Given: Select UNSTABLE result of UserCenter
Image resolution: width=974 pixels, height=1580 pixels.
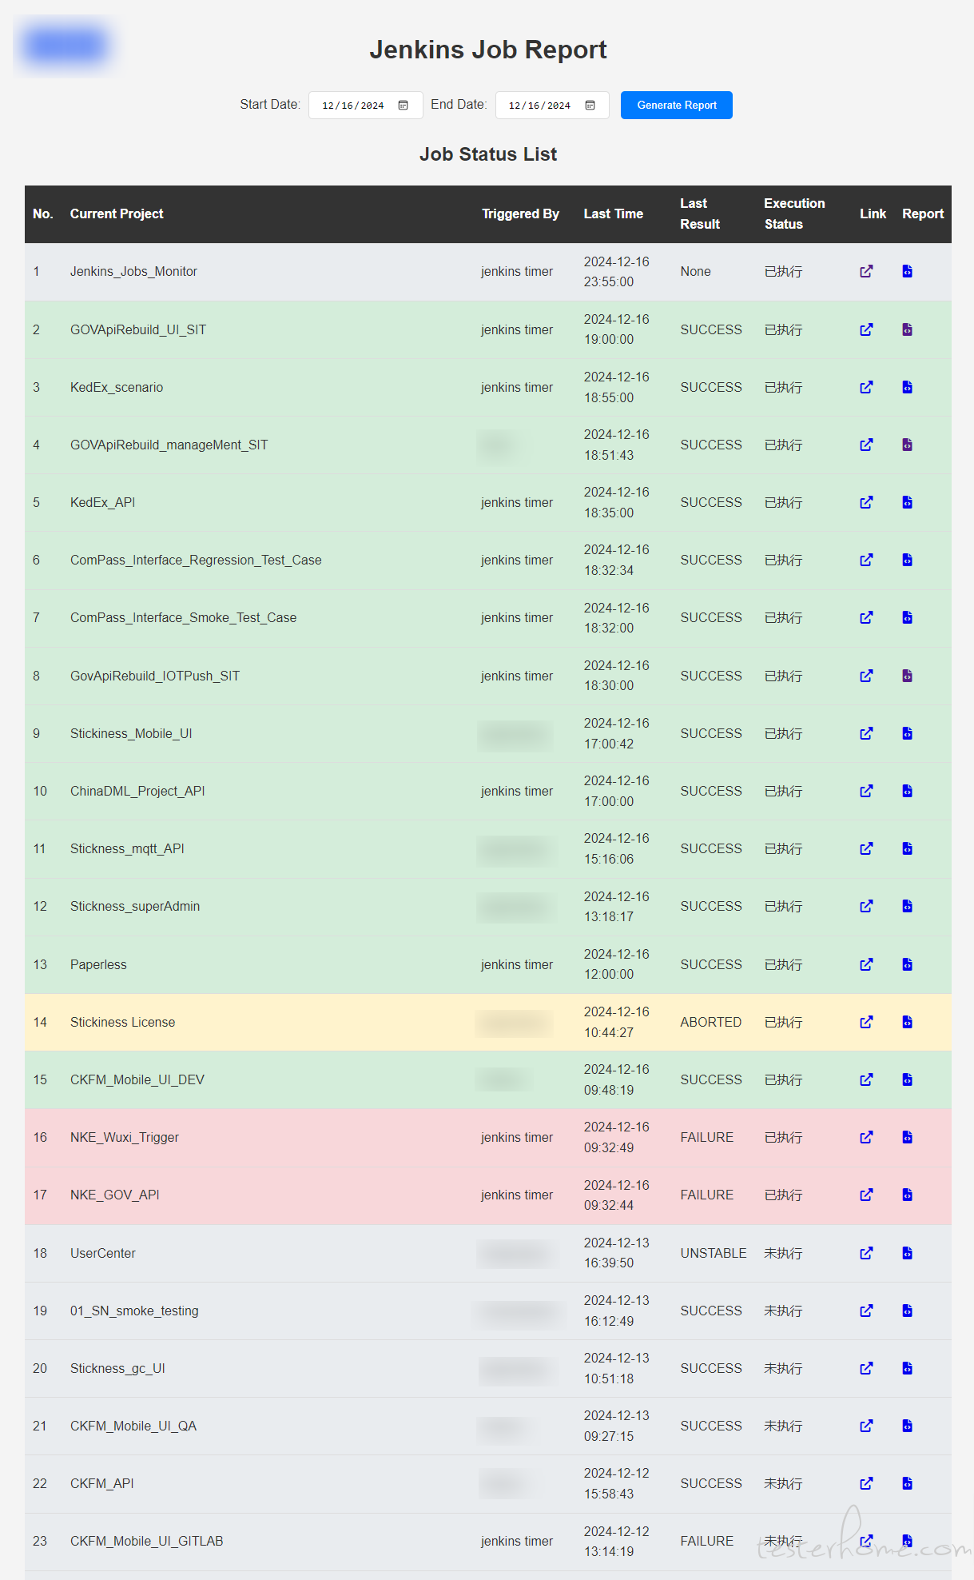Looking at the screenshot, I should [x=714, y=1253].
